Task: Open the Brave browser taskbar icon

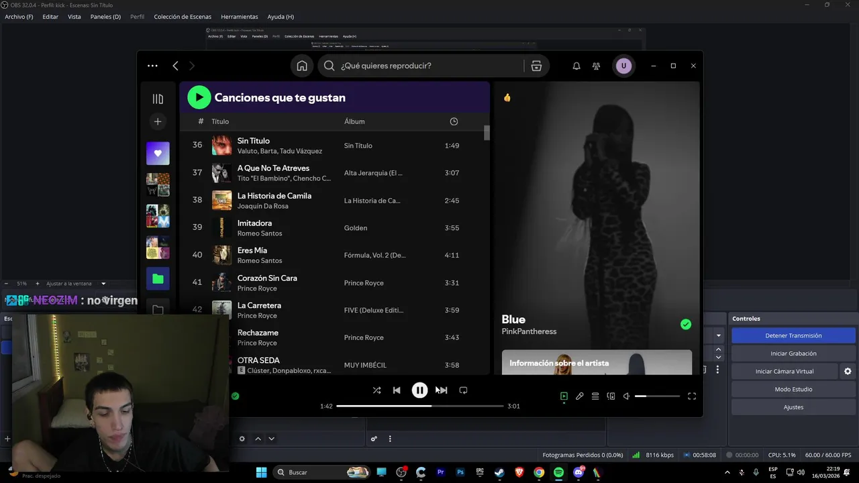Action: coord(519,472)
